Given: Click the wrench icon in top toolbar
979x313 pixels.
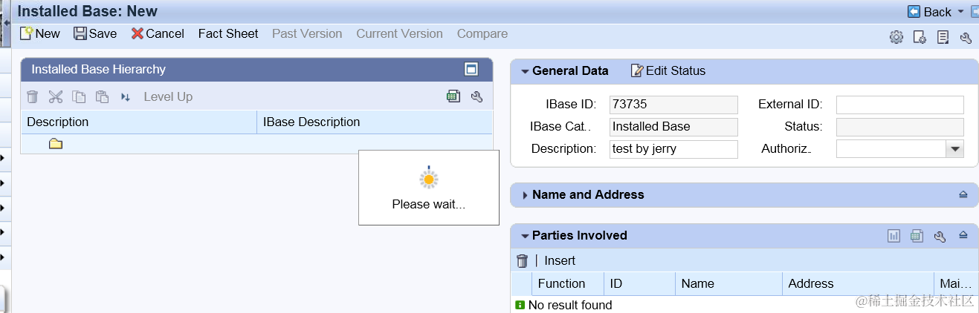Looking at the screenshot, I should [x=966, y=37].
